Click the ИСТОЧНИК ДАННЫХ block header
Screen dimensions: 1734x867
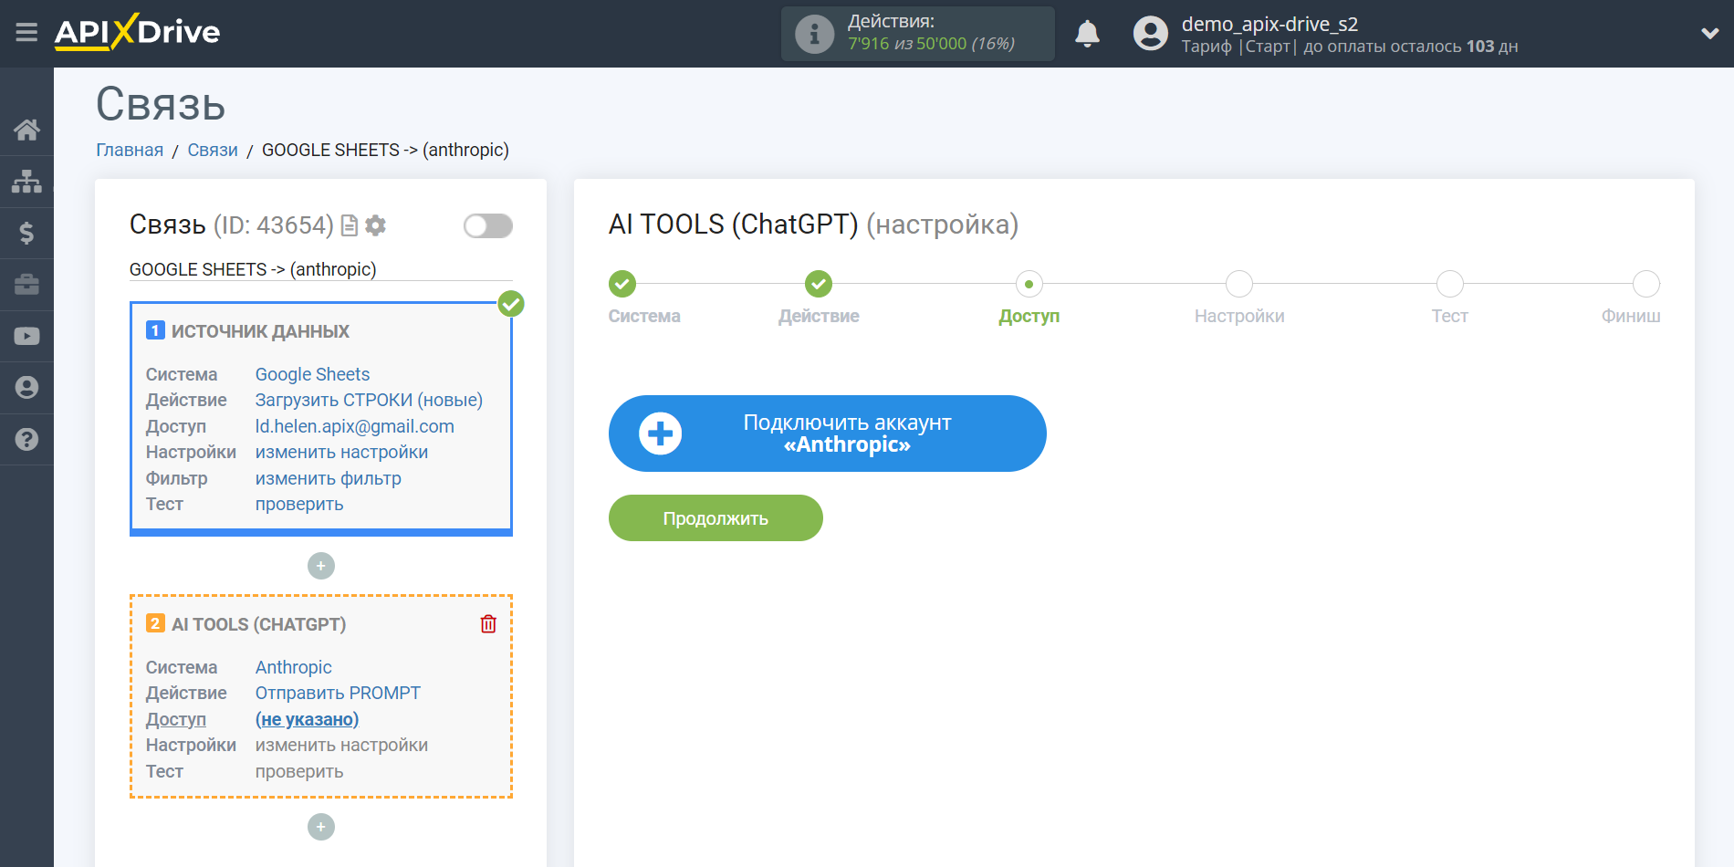click(x=260, y=331)
